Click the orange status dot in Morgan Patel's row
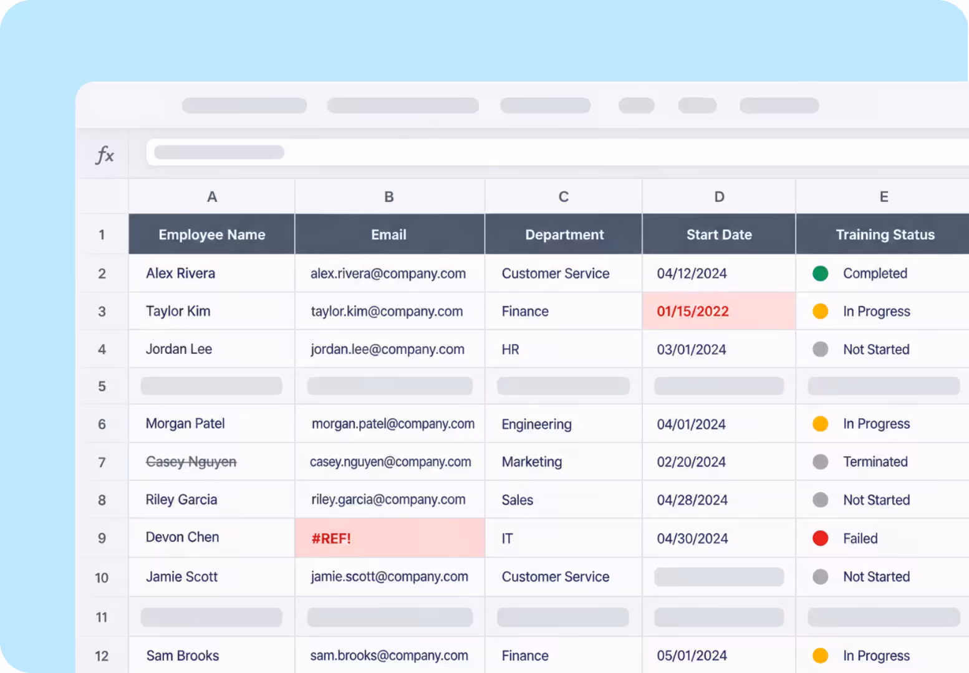The image size is (969, 673). tap(820, 424)
